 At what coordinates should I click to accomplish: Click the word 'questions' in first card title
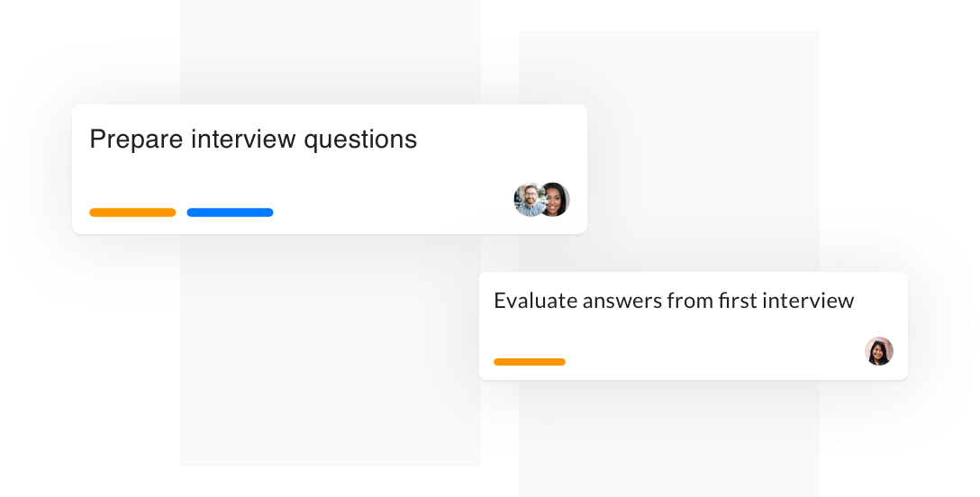360,140
